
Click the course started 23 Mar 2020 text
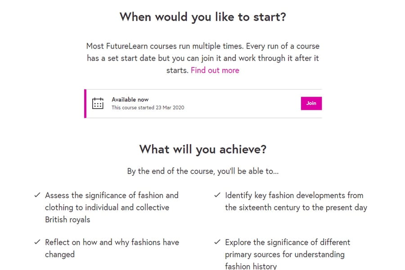click(x=148, y=108)
